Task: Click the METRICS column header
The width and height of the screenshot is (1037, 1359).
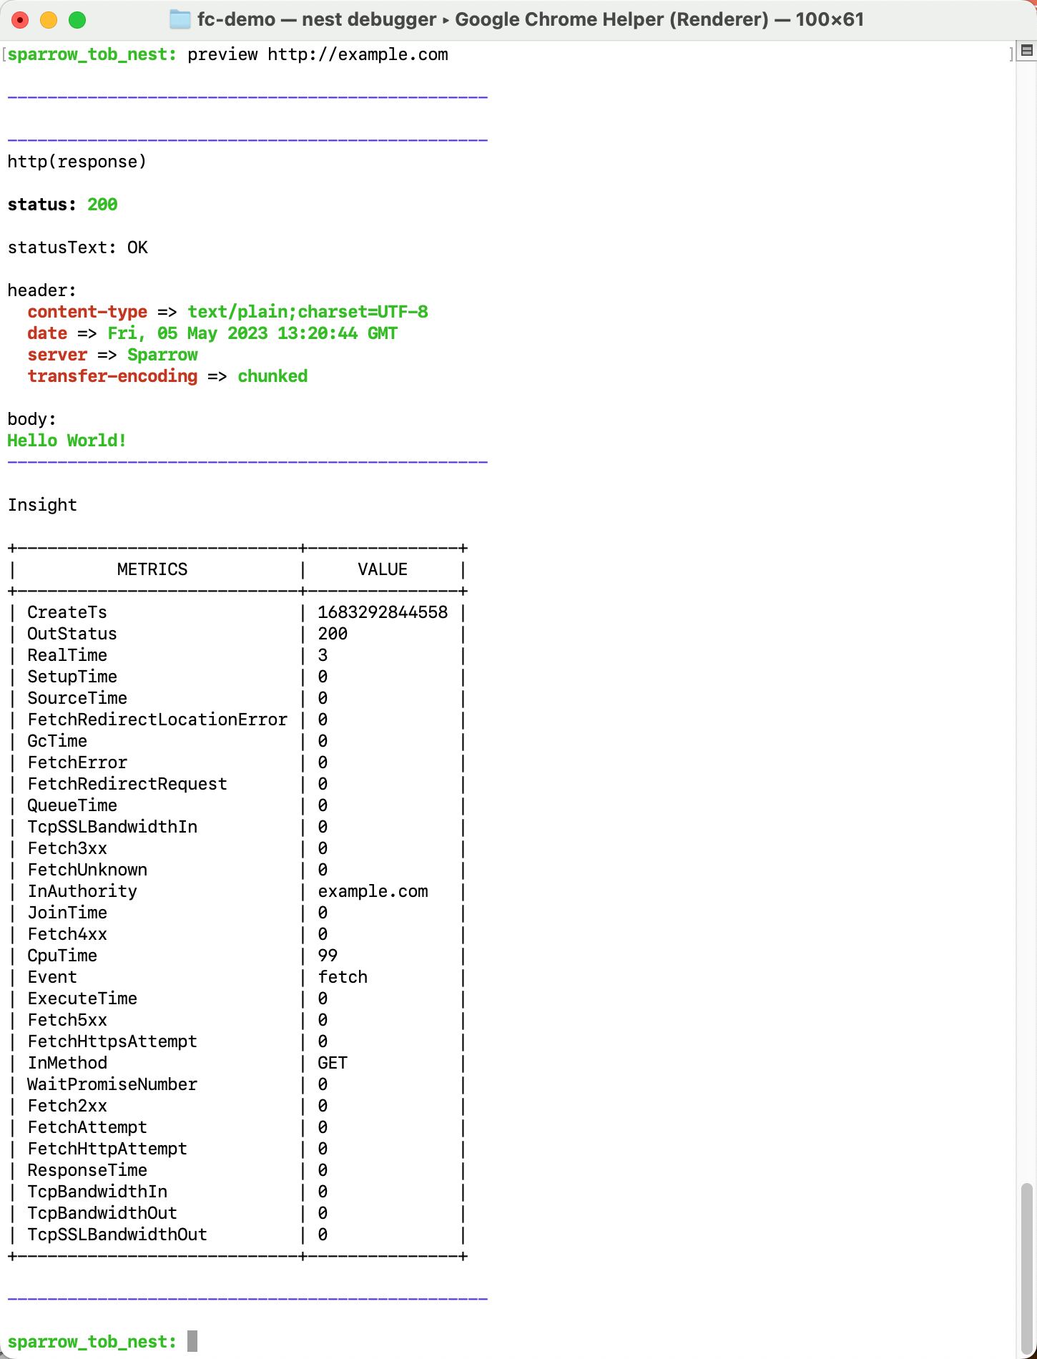Action: click(152, 569)
